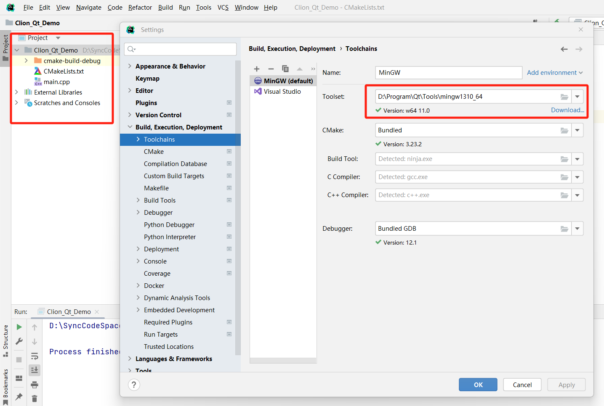Confirm settings with OK button
This screenshot has width=604, height=406.
pyautogui.click(x=478, y=385)
